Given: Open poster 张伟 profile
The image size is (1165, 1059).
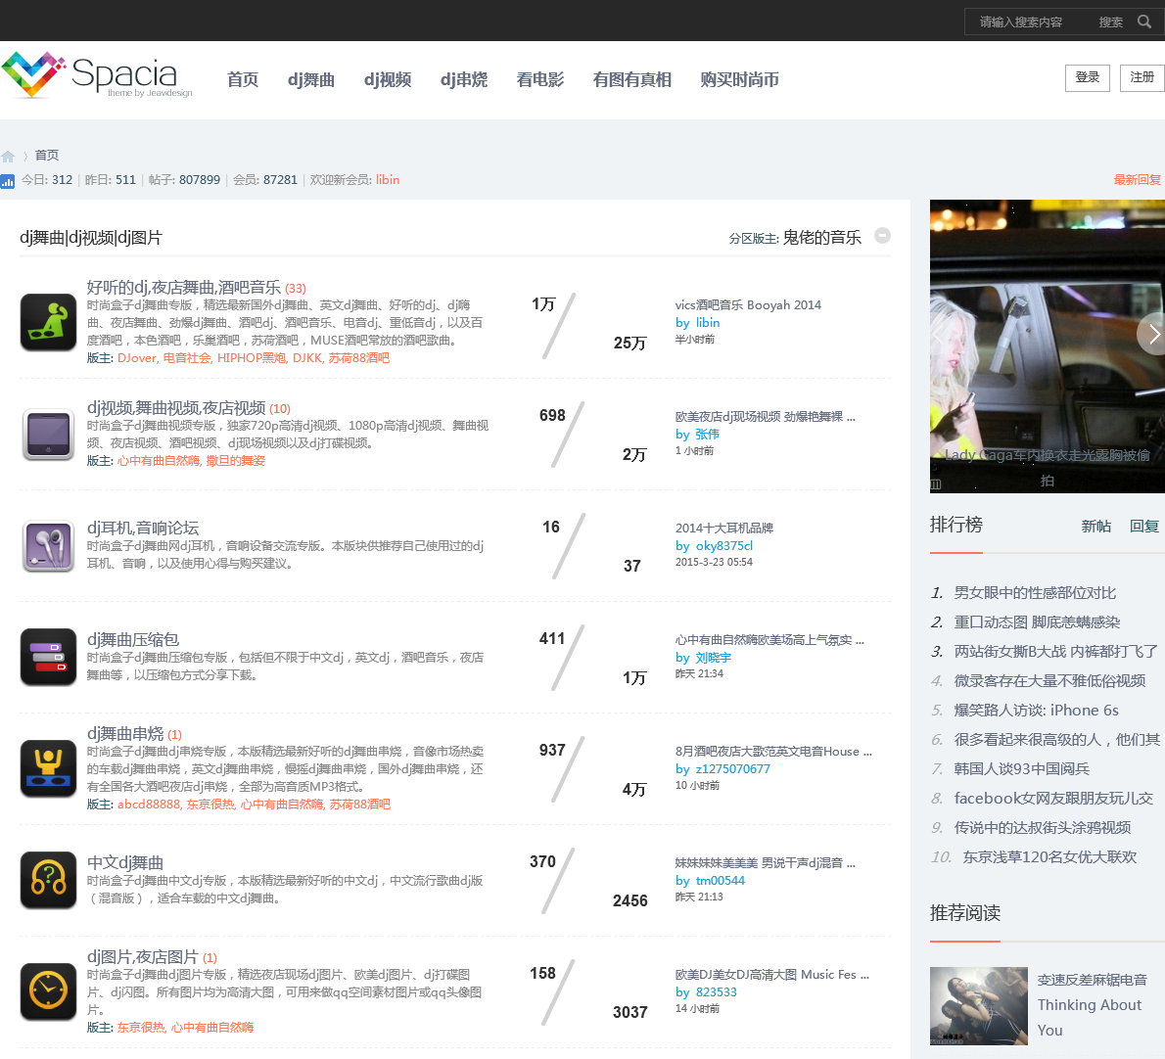Looking at the screenshot, I should (x=707, y=435).
